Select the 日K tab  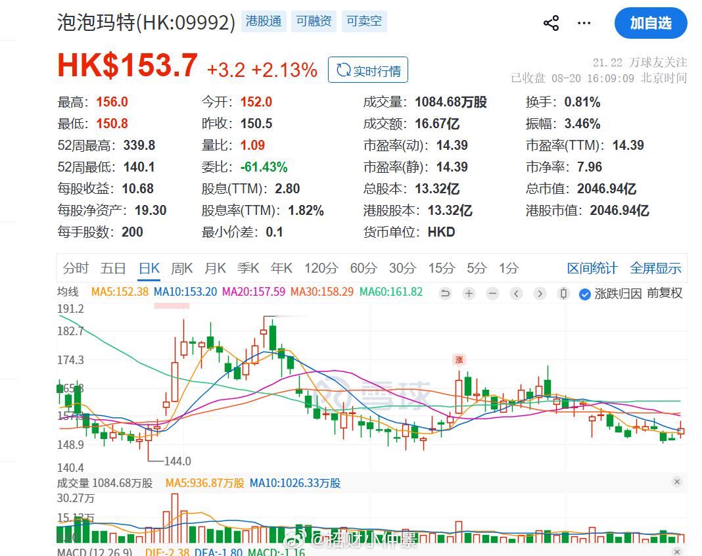149,268
